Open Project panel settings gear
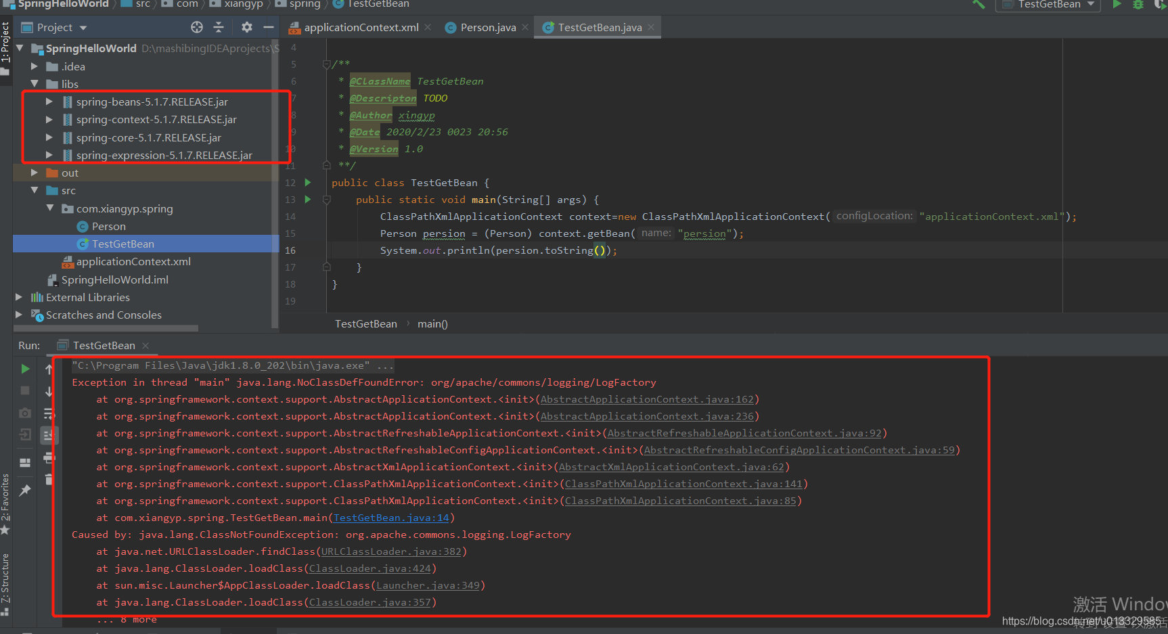The width and height of the screenshot is (1168, 634). click(x=247, y=27)
